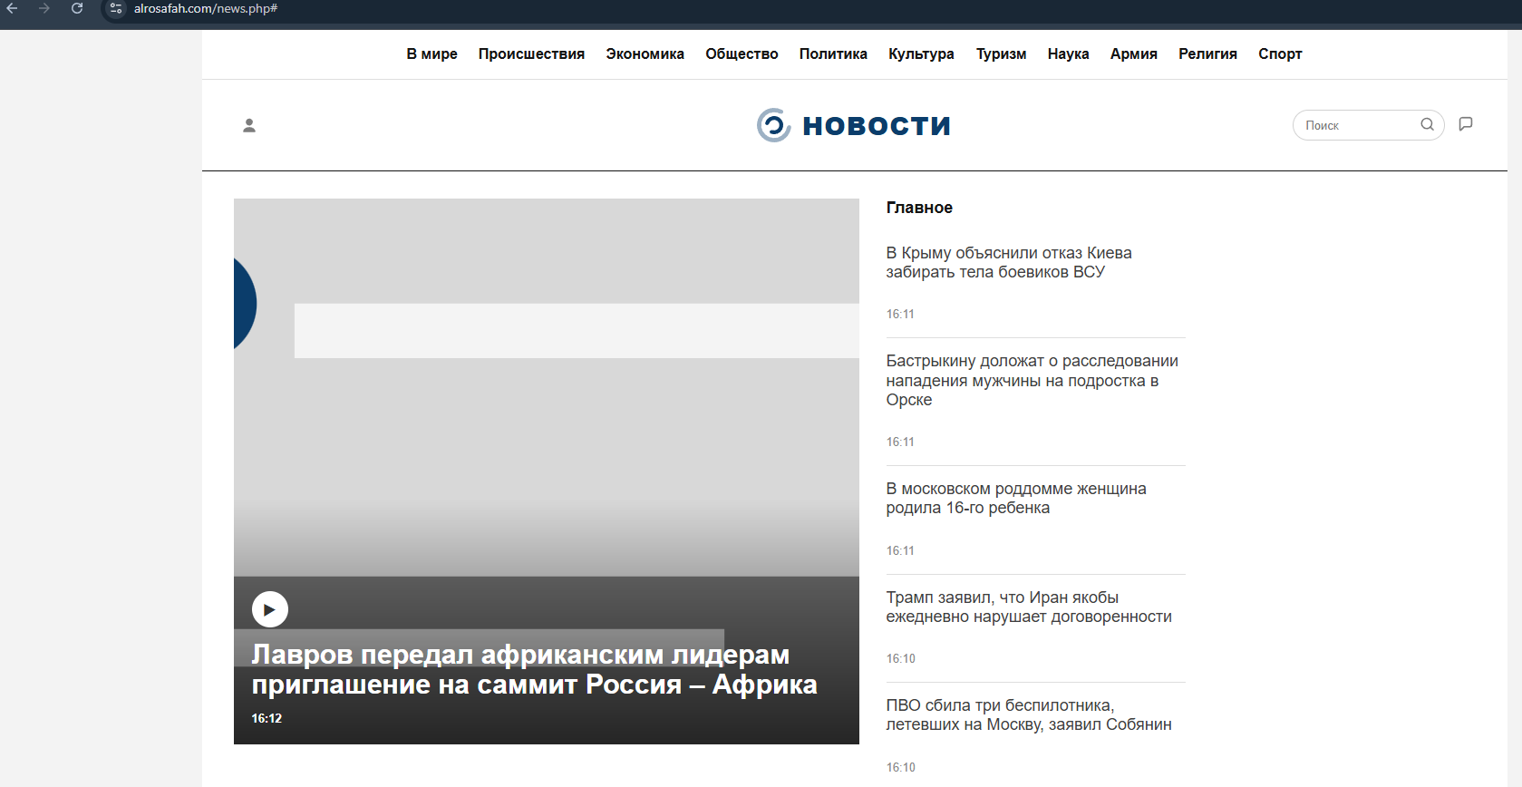Screen dimensions: 1522x787
Task: Click the user profile icon
Action: tap(249, 125)
